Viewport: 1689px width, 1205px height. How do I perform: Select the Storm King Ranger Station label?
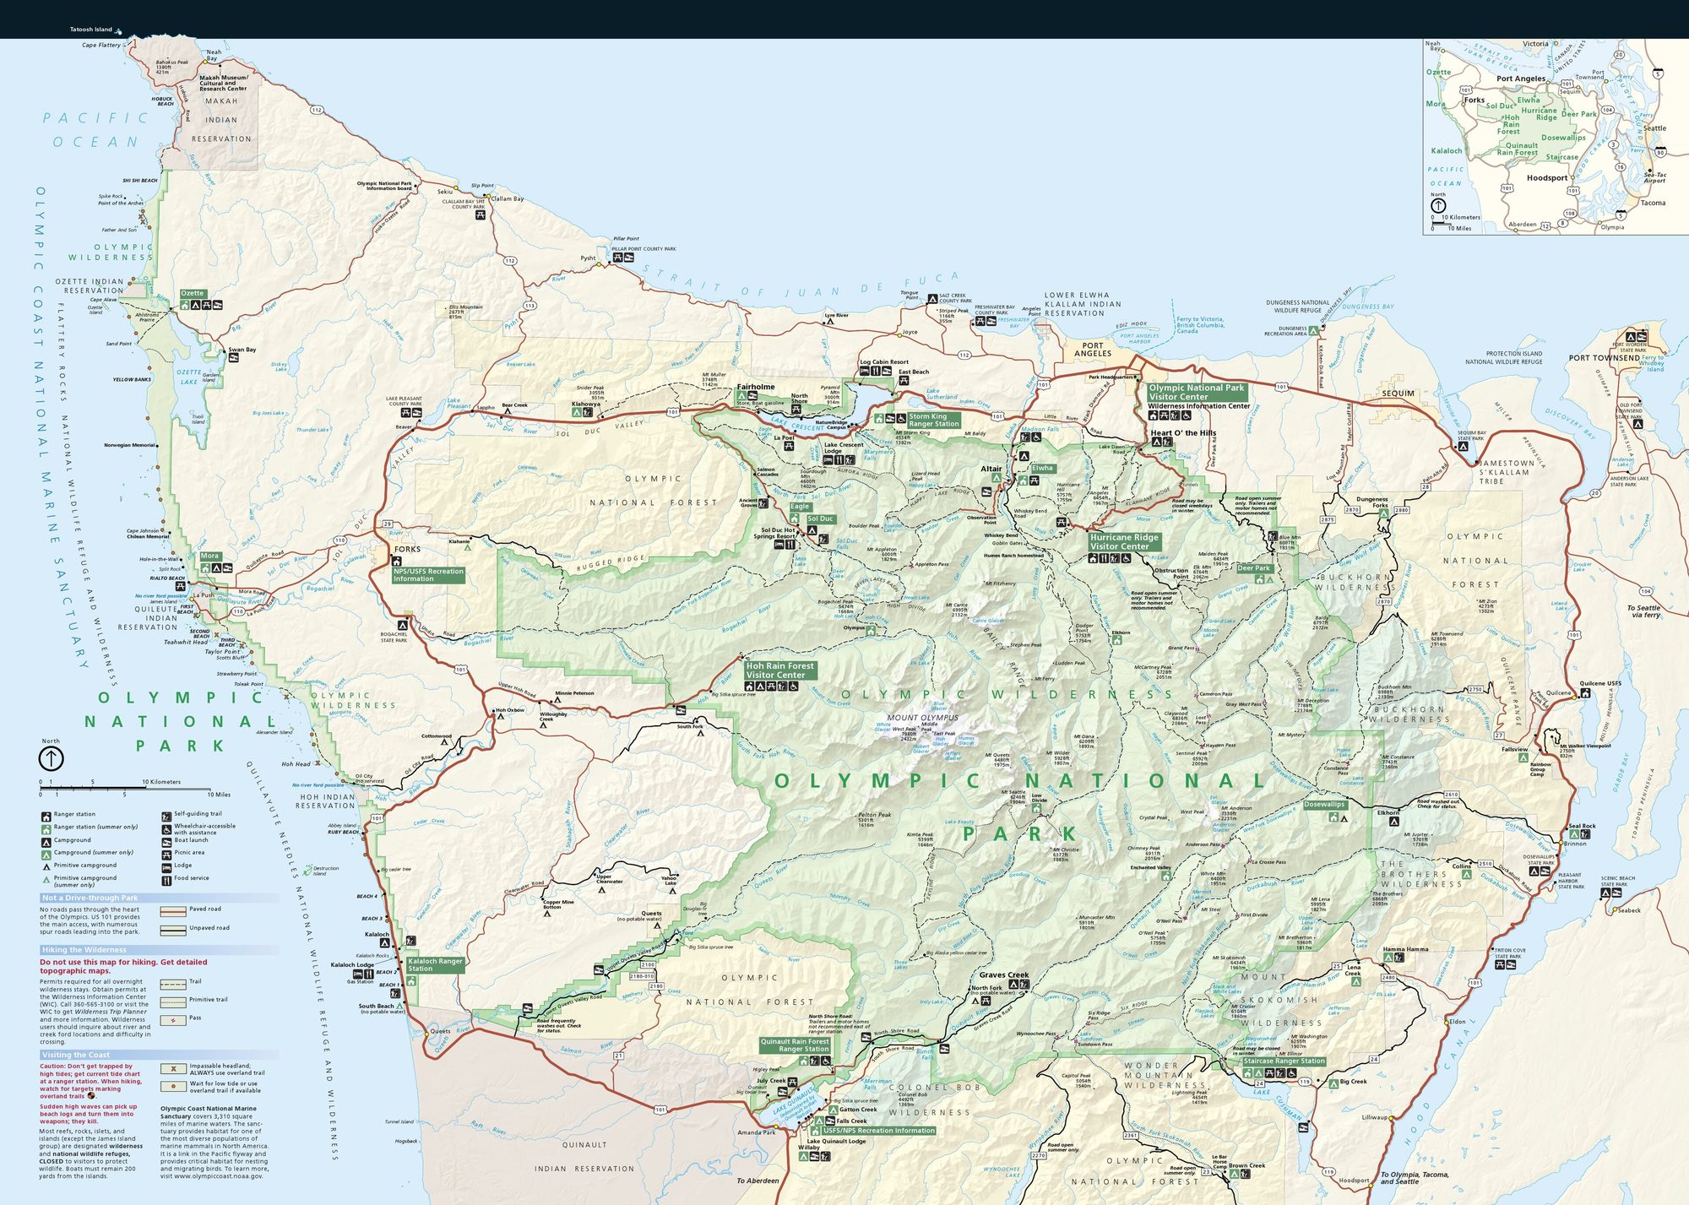click(933, 421)
